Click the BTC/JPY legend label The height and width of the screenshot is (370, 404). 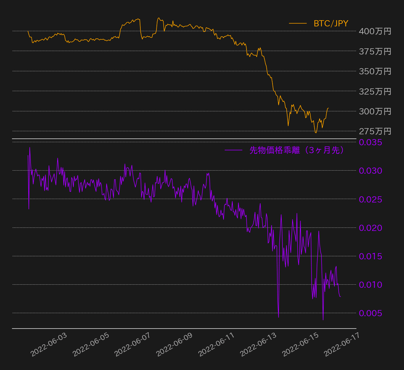coord(331,23)
